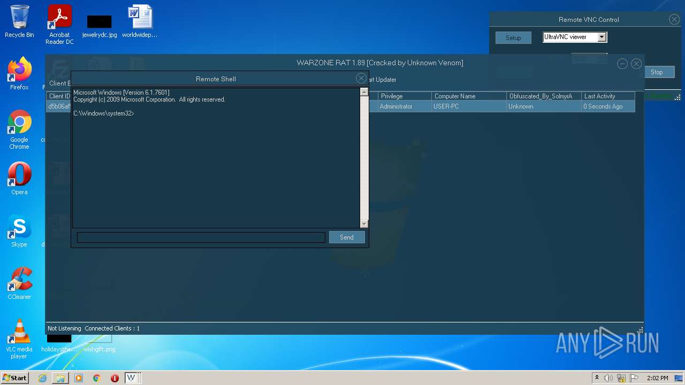
Task: Open Opera from the taskbar
Action: click(115, 378)
